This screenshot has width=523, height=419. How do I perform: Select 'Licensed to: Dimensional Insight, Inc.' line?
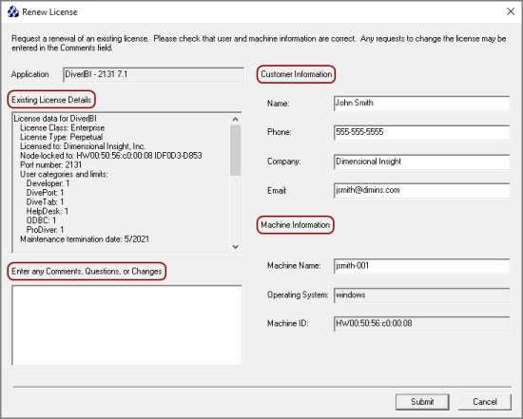click(83, 146)
